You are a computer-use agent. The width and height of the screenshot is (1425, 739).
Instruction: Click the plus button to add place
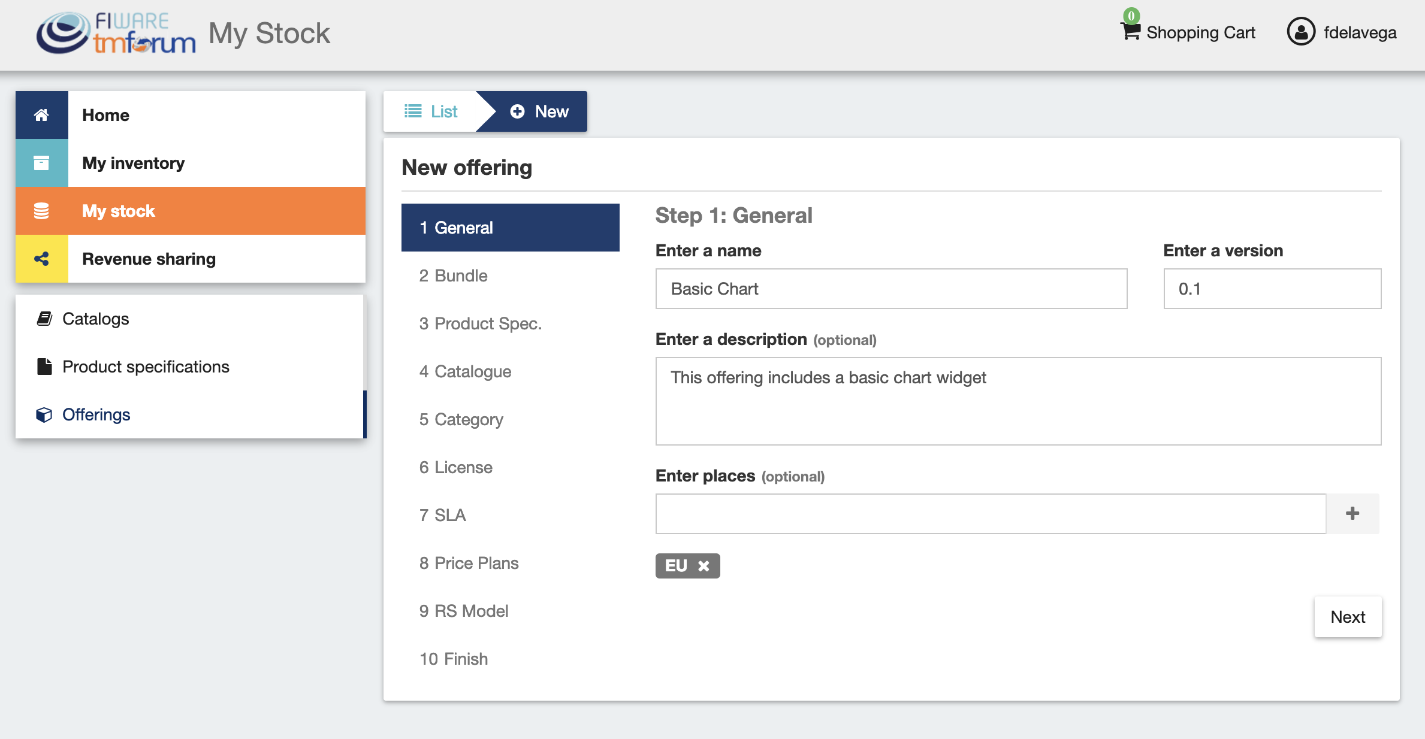[x=1353, y=513]
